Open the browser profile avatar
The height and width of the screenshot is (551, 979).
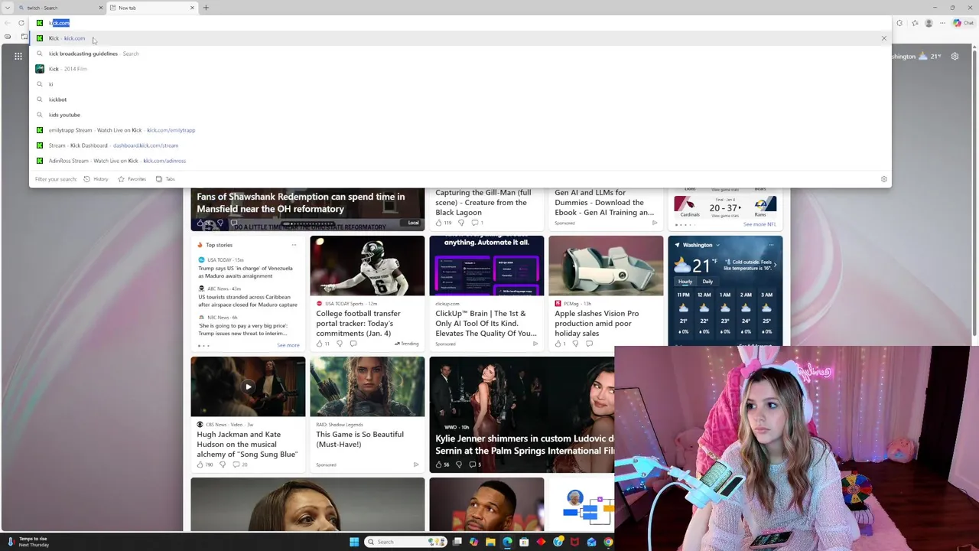coord(929,23)
